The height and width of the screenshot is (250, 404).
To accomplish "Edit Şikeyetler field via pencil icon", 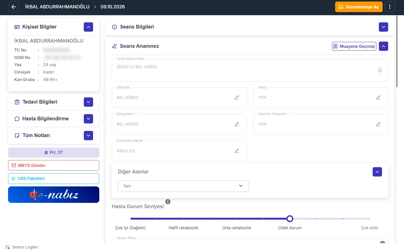I will pyautogui.click(x=237, y=124).
